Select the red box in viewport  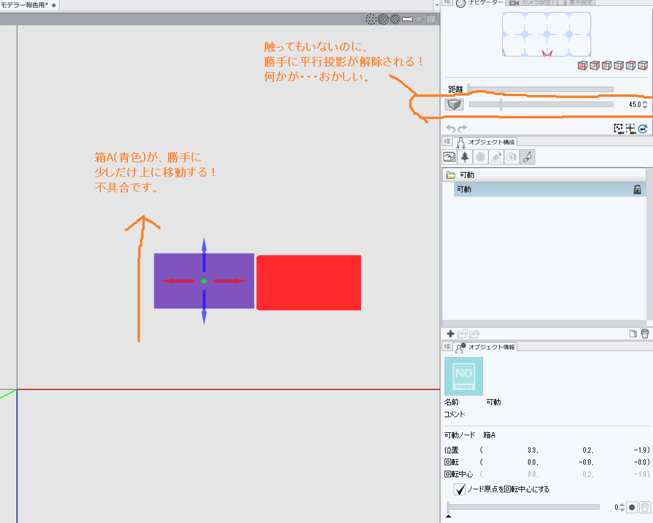tap(309, 283)
